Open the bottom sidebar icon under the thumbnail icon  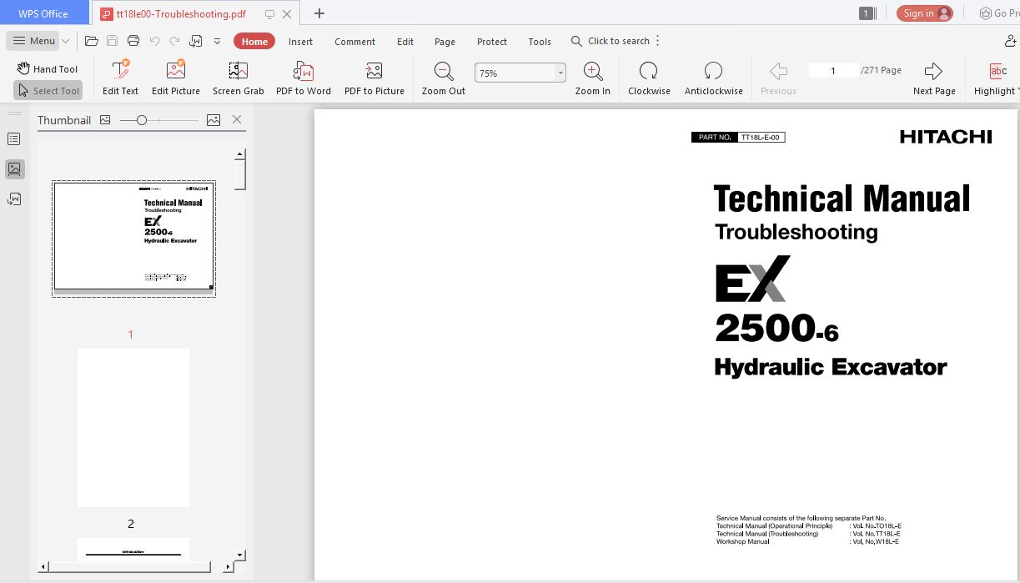pos(14,199)
